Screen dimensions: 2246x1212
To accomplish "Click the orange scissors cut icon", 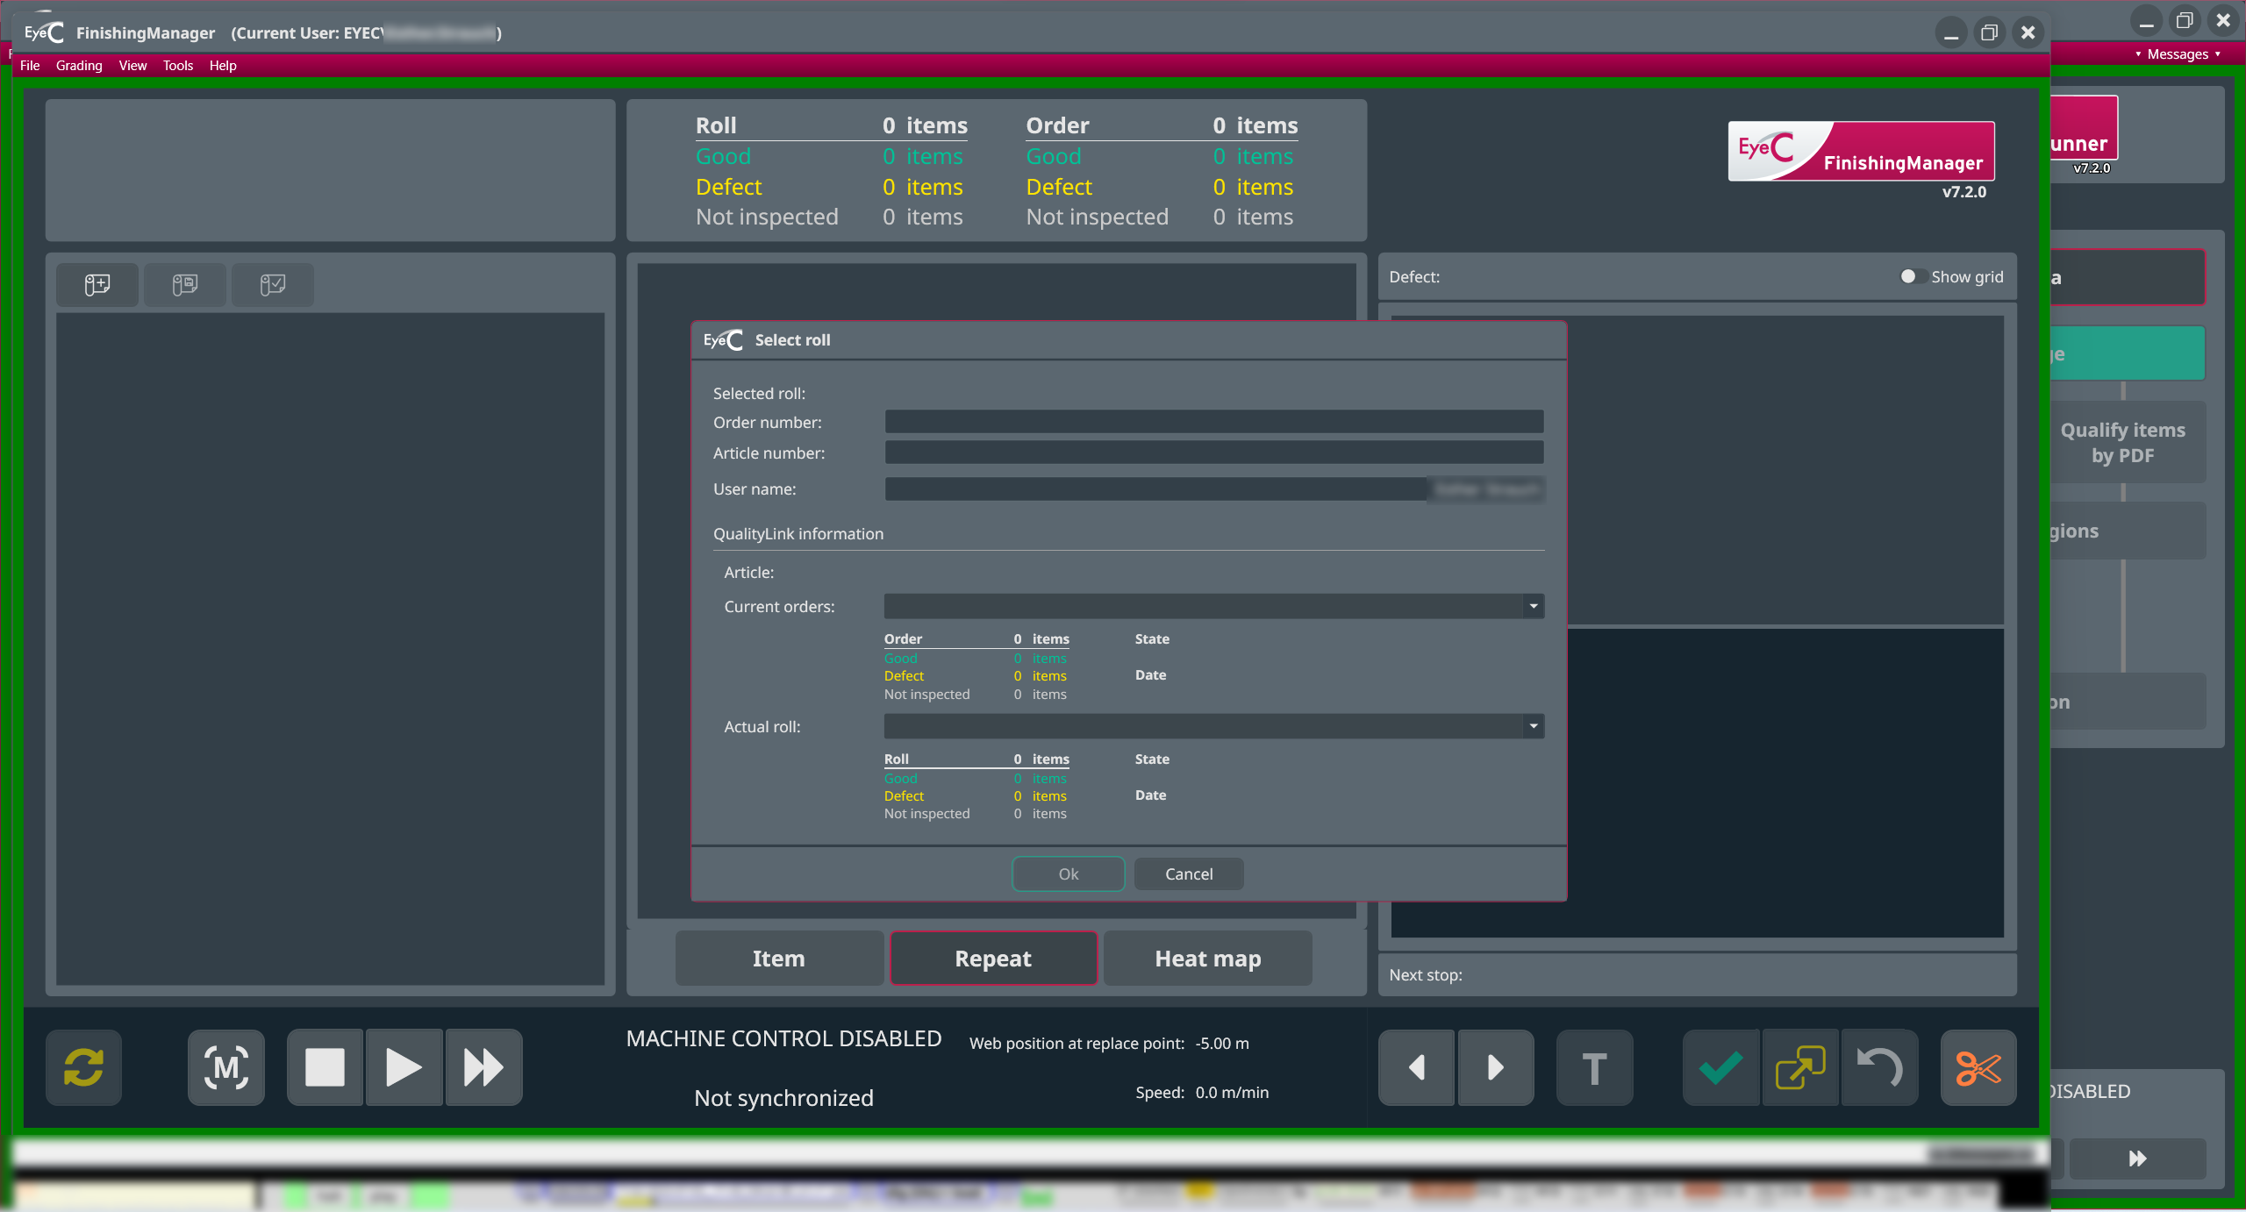I will point(1978,1068).
